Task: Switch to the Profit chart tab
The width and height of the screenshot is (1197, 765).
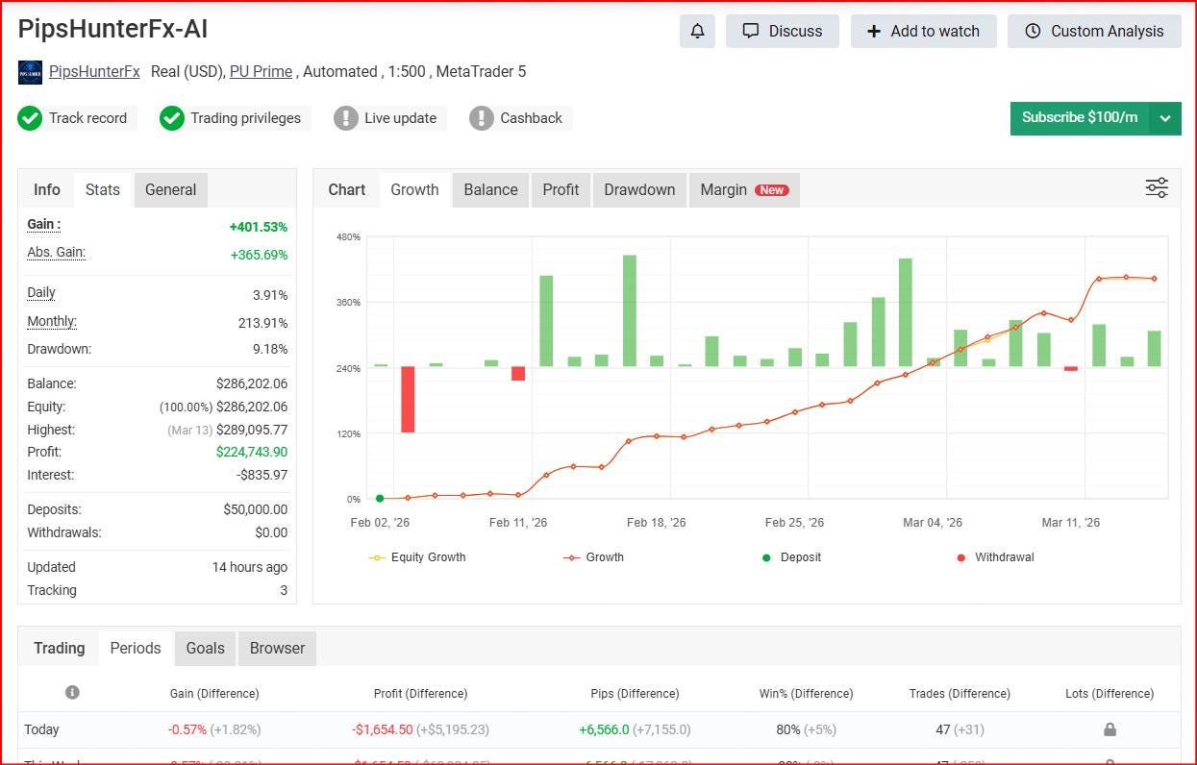Action: pos(561,189)
